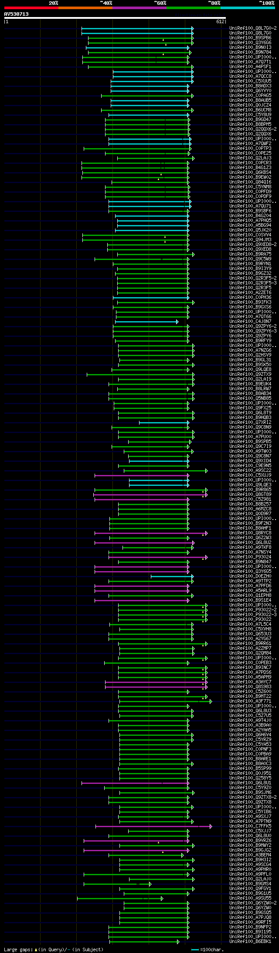Select the UniRef100_Q6KBS4 entry
The width and height of the screenshot is (279, 953).
pyautogui.click(x=250, y=172)
